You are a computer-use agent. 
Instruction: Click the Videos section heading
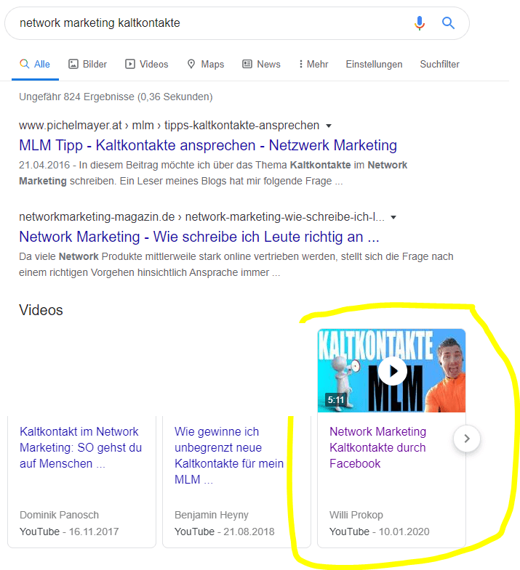click(41, 310)
